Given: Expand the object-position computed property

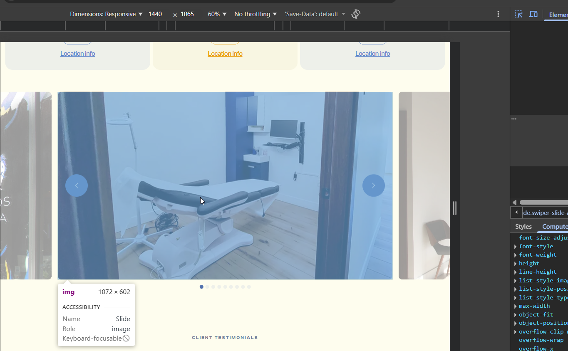Looking at the screenshot, I should click(516, 323).
